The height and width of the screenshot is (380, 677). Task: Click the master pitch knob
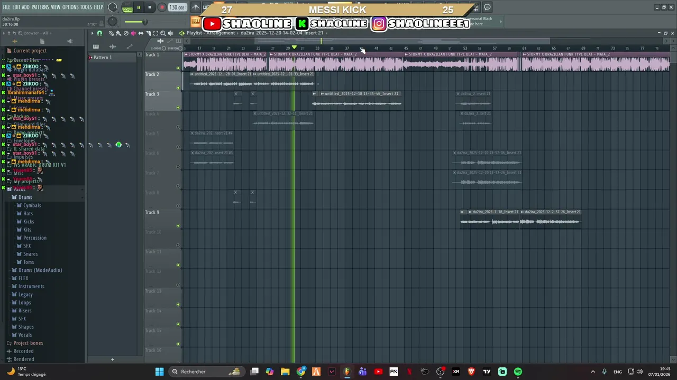pos(112,21)
